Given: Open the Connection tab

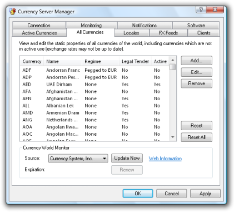Looking at the screenshot, I should (x=39, y=26).
